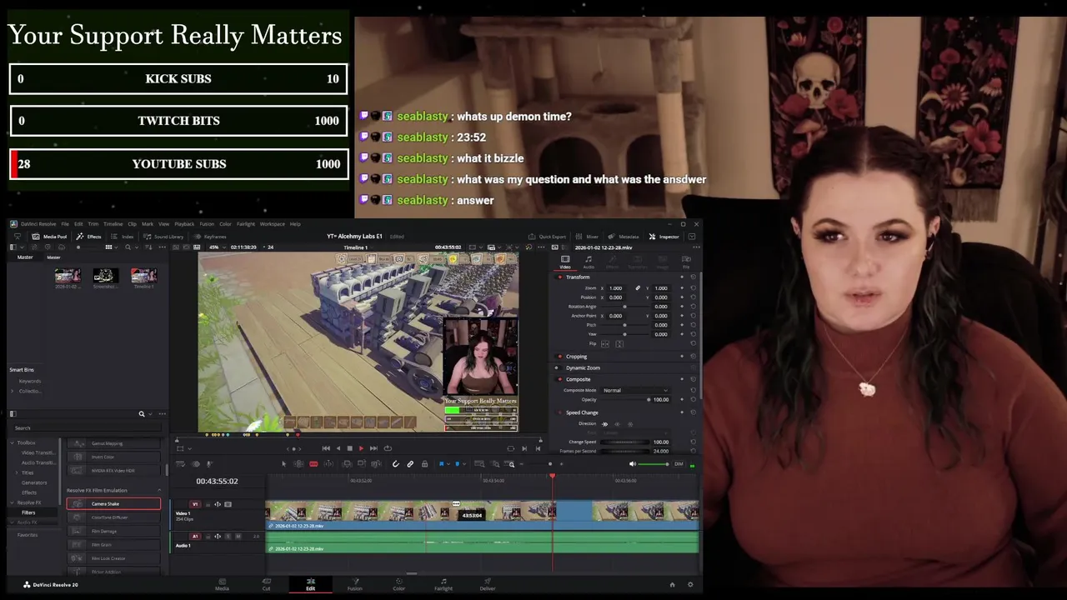Open the Mixer panel
Screen dimensions: 1067x600
(588, 237)
